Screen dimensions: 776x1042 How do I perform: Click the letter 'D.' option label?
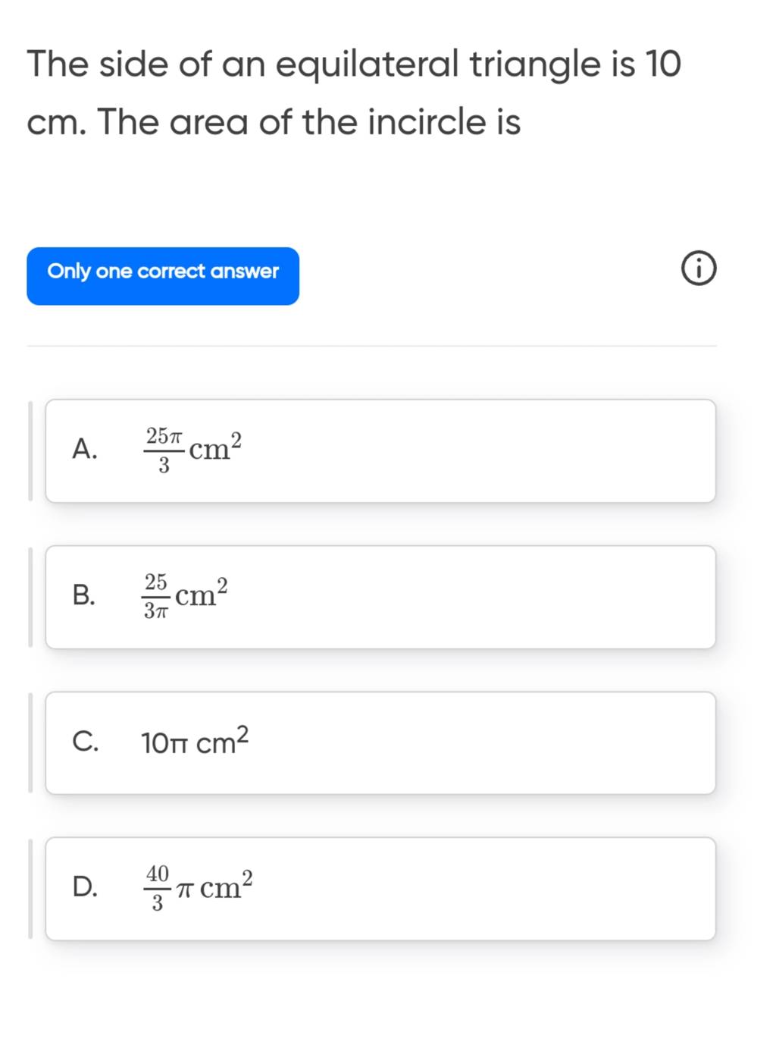[x=85, y=887]
